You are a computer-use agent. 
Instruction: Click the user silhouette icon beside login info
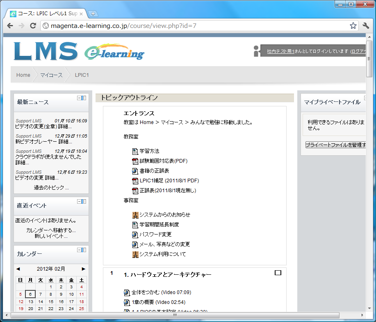click(x=256, y=51)
